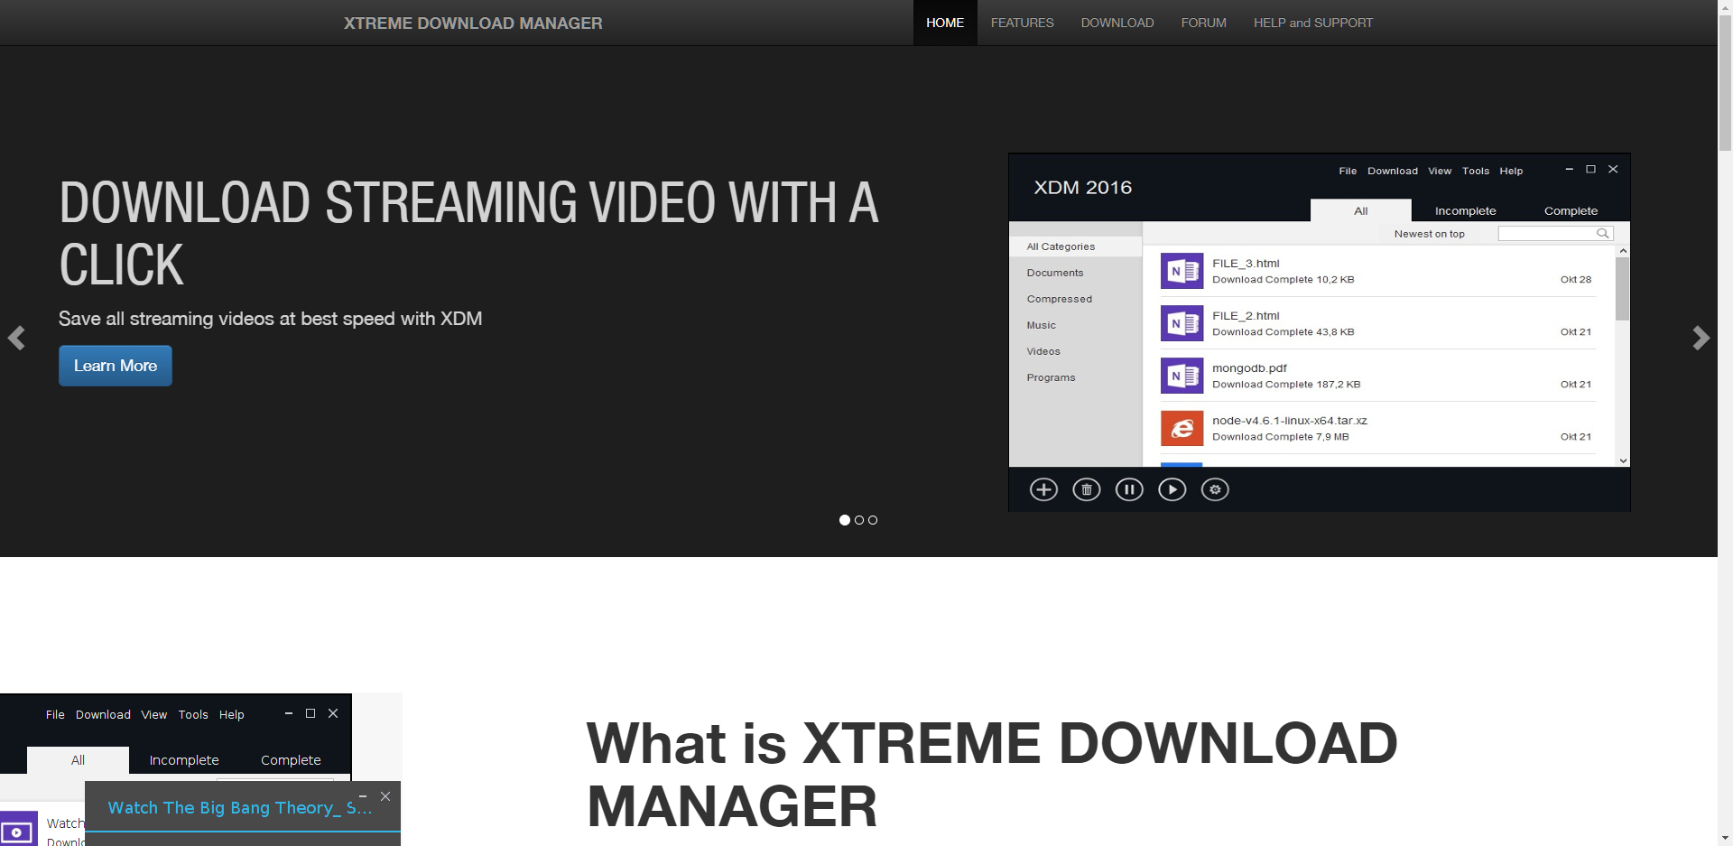Open the Download menu in XDM 2016

pos(1392,171)
